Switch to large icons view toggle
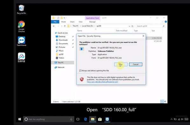190x125 pixels. (165, 102)
